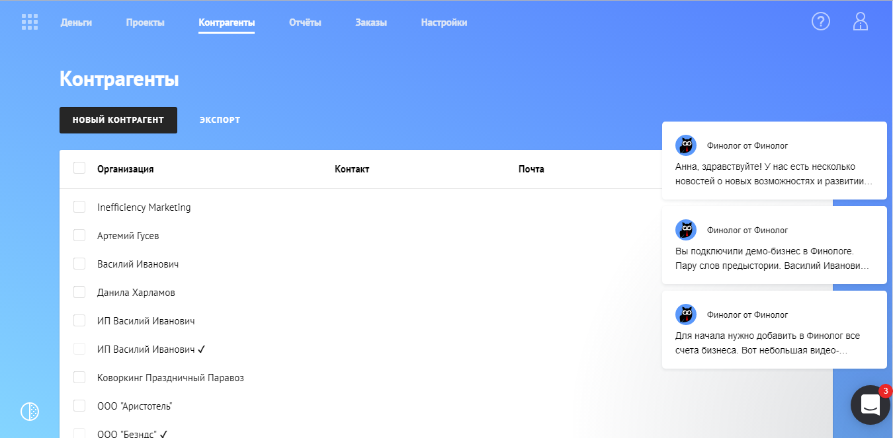Open the apps grid menu icon

coord(30,22)
